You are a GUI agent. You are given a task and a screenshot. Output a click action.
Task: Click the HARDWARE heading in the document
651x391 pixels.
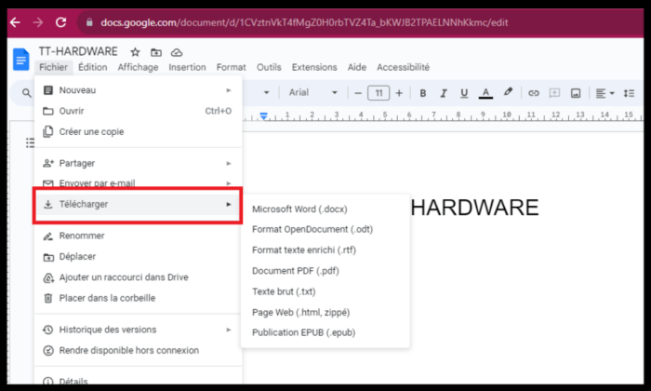tap(475, 208)
